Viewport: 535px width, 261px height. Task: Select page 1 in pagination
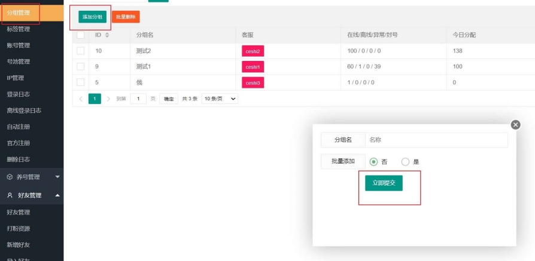95,99
